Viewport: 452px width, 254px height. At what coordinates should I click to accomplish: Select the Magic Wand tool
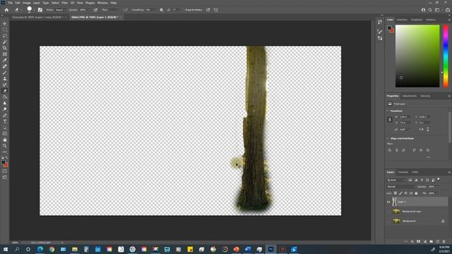pos(5,42)
